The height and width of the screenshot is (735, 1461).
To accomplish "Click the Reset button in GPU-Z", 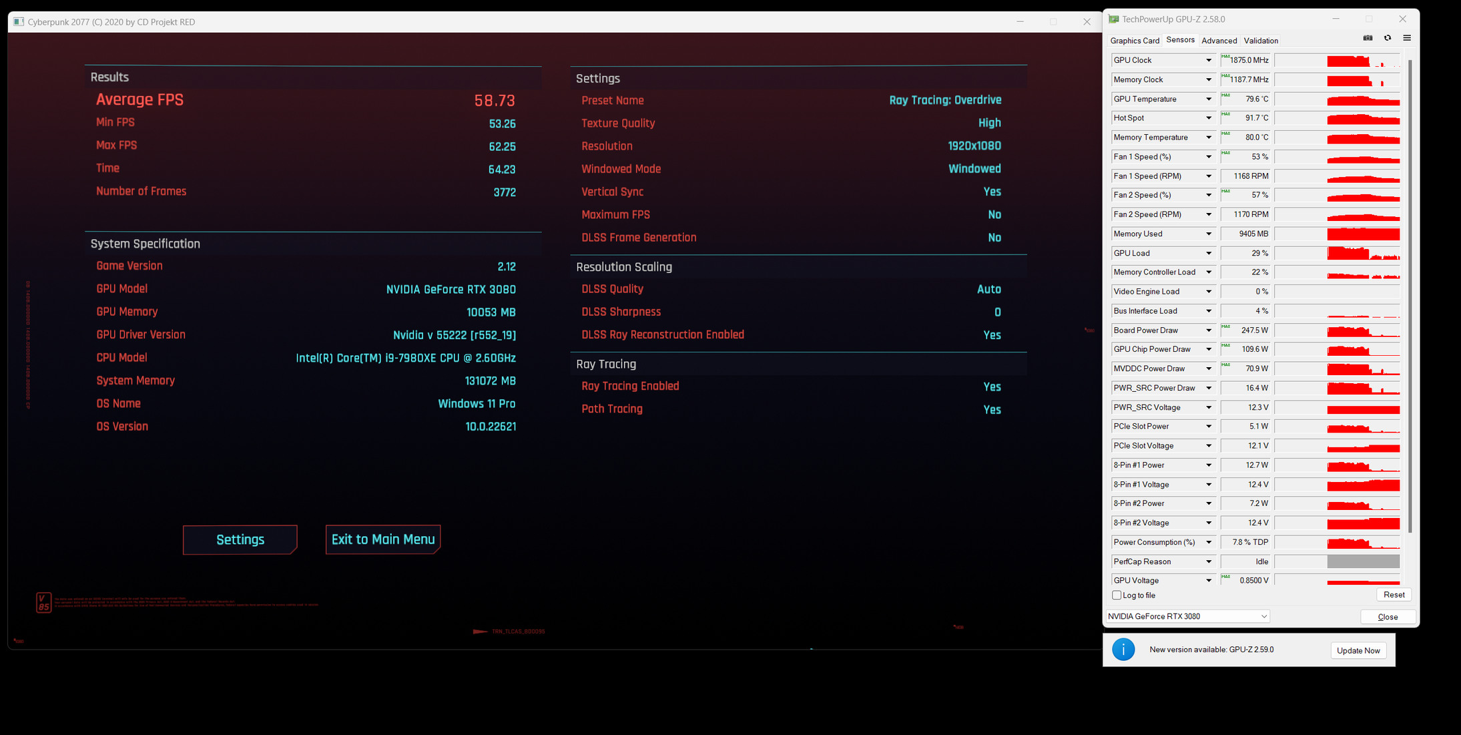I will click(1394, 595).
